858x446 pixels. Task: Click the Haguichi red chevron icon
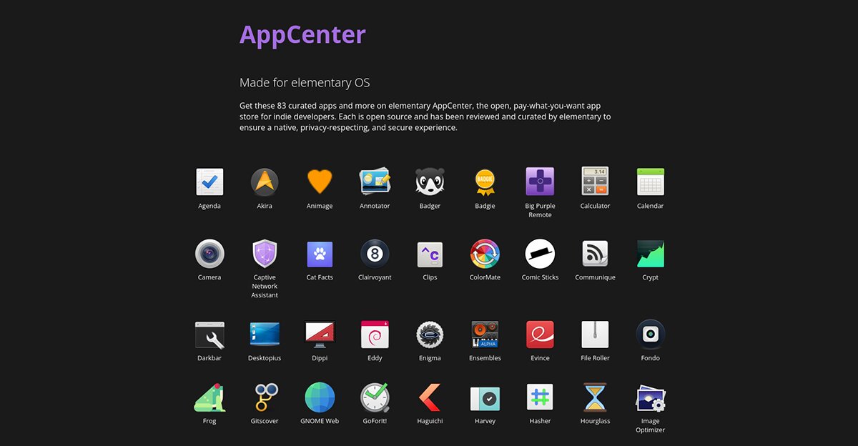[x=430, y=397]
